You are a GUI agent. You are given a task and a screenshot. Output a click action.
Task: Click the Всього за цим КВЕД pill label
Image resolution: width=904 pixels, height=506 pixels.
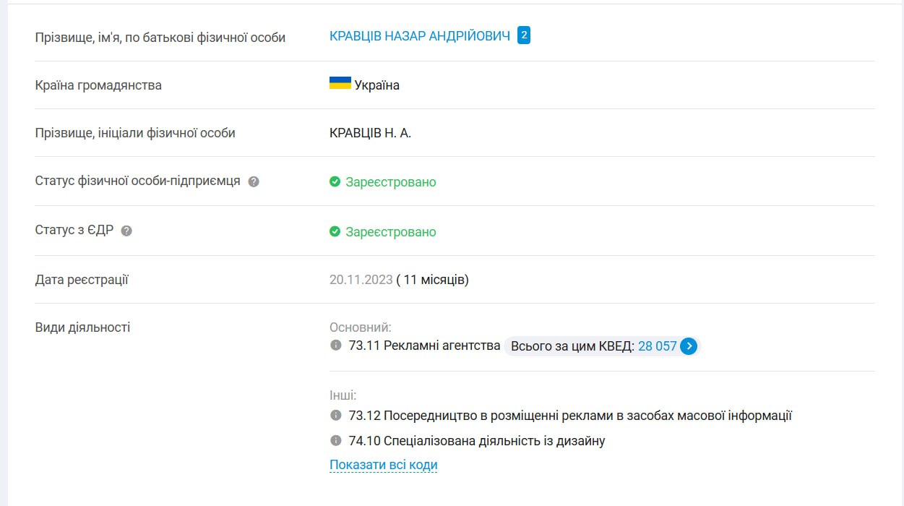pyautogui.click(x=572, y=346)
